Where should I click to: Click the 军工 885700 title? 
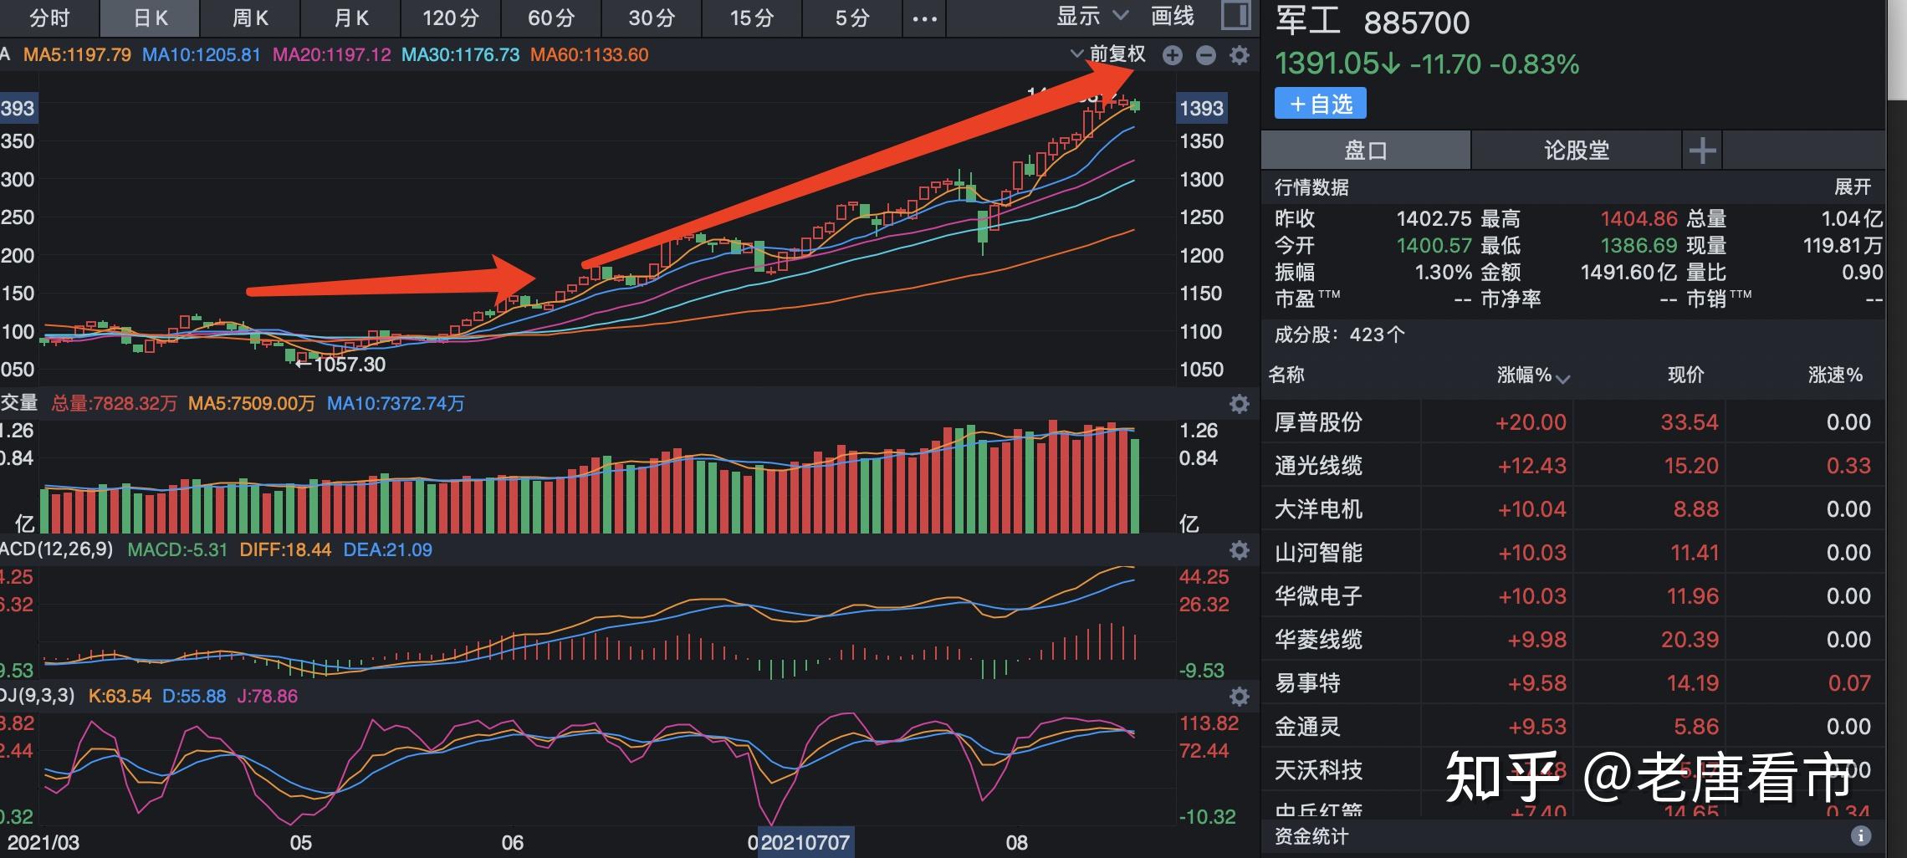1372,22
